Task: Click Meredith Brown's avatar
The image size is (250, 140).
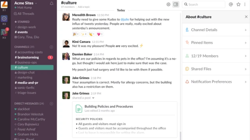Action: (x=66, y=17)
